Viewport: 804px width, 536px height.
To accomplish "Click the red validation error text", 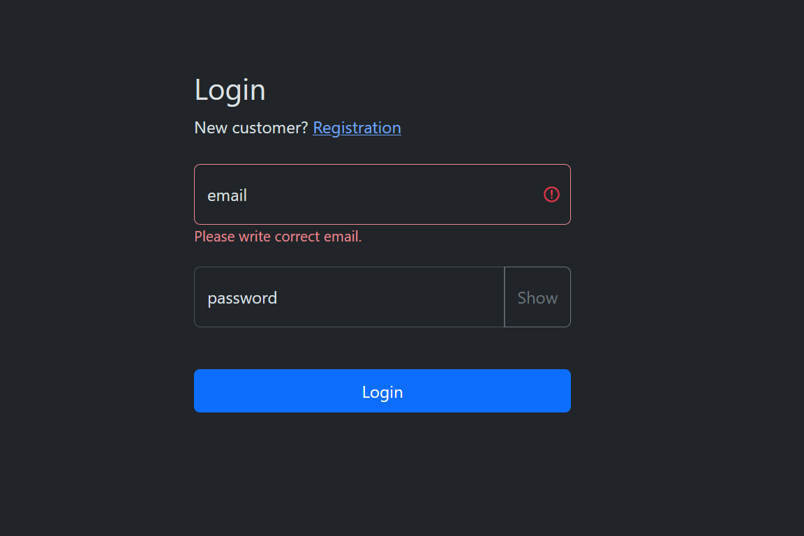I will click(278, 237).
